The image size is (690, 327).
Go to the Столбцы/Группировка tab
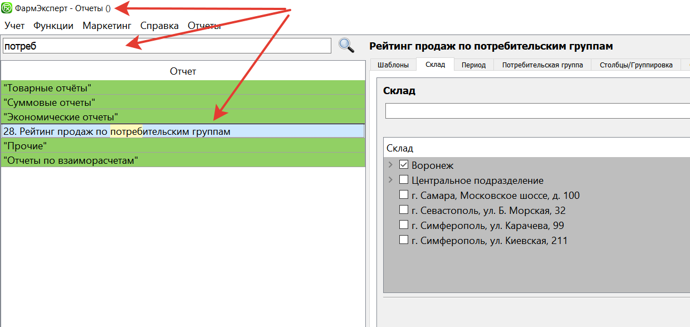click(x=636, y=65)
